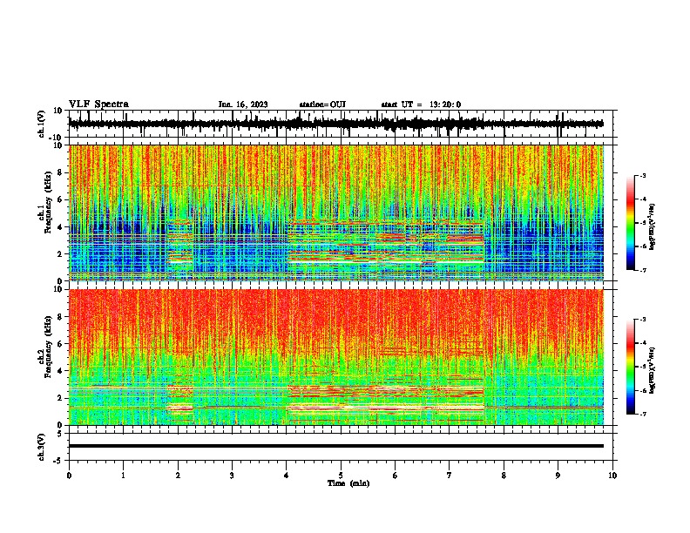The image size is (690, 533).
Task: Click the ch.2 spectrogram color scale bar
Action: (630, 367)
